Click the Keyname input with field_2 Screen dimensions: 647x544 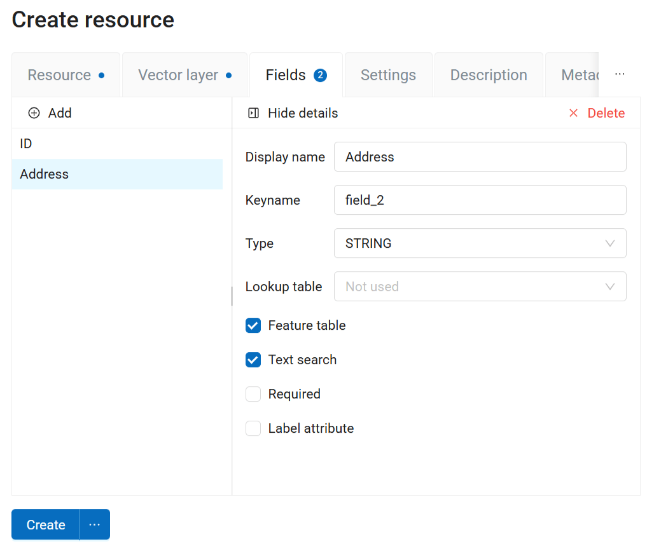(480, 200)
